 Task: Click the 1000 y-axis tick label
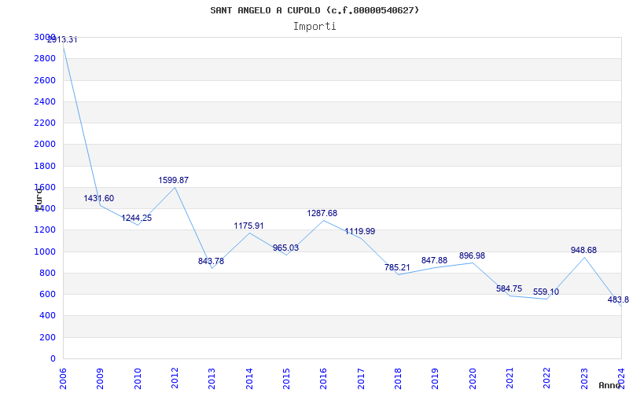coord(45,252)
